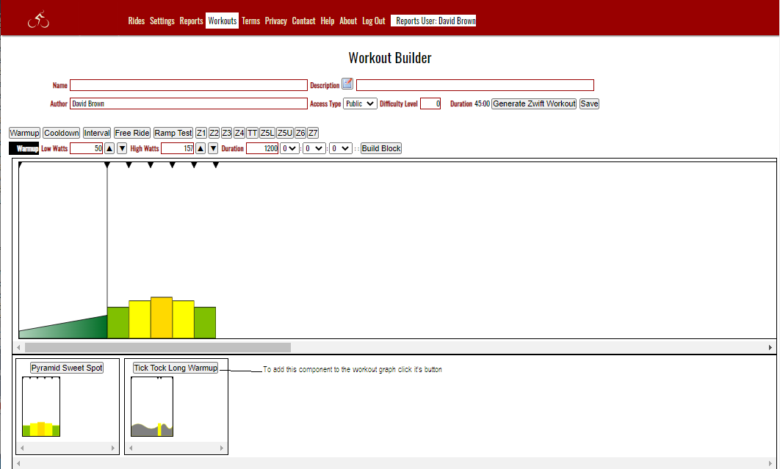
Task: Click the cycling logo in the header
Action: [x=38, y=21]
